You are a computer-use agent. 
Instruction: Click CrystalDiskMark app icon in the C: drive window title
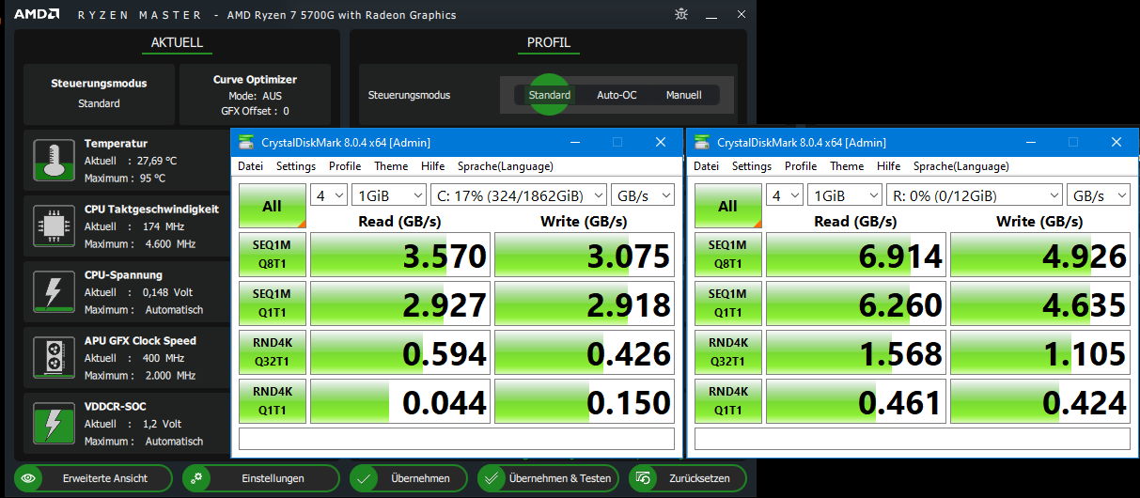[x=245, y=143]
